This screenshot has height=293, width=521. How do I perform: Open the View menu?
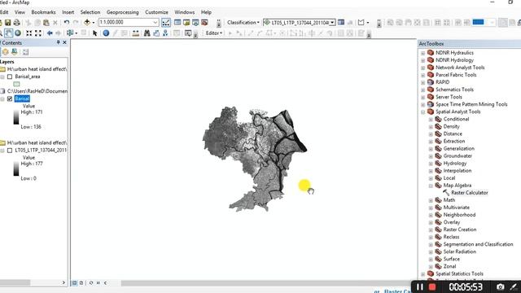[x=20, y=12]
